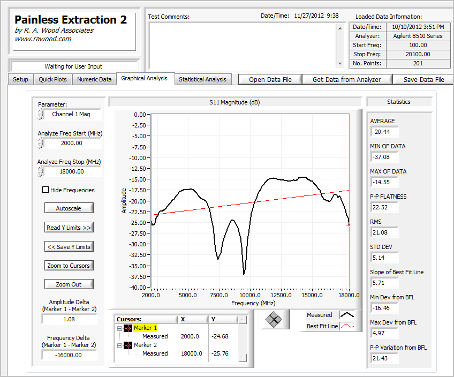Click the Cursors list scroll down arrow

242,358
